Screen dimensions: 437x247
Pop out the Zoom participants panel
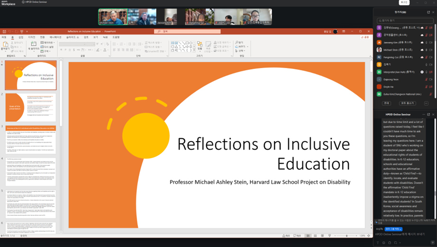pyautogui.click(x=428, y=12)
